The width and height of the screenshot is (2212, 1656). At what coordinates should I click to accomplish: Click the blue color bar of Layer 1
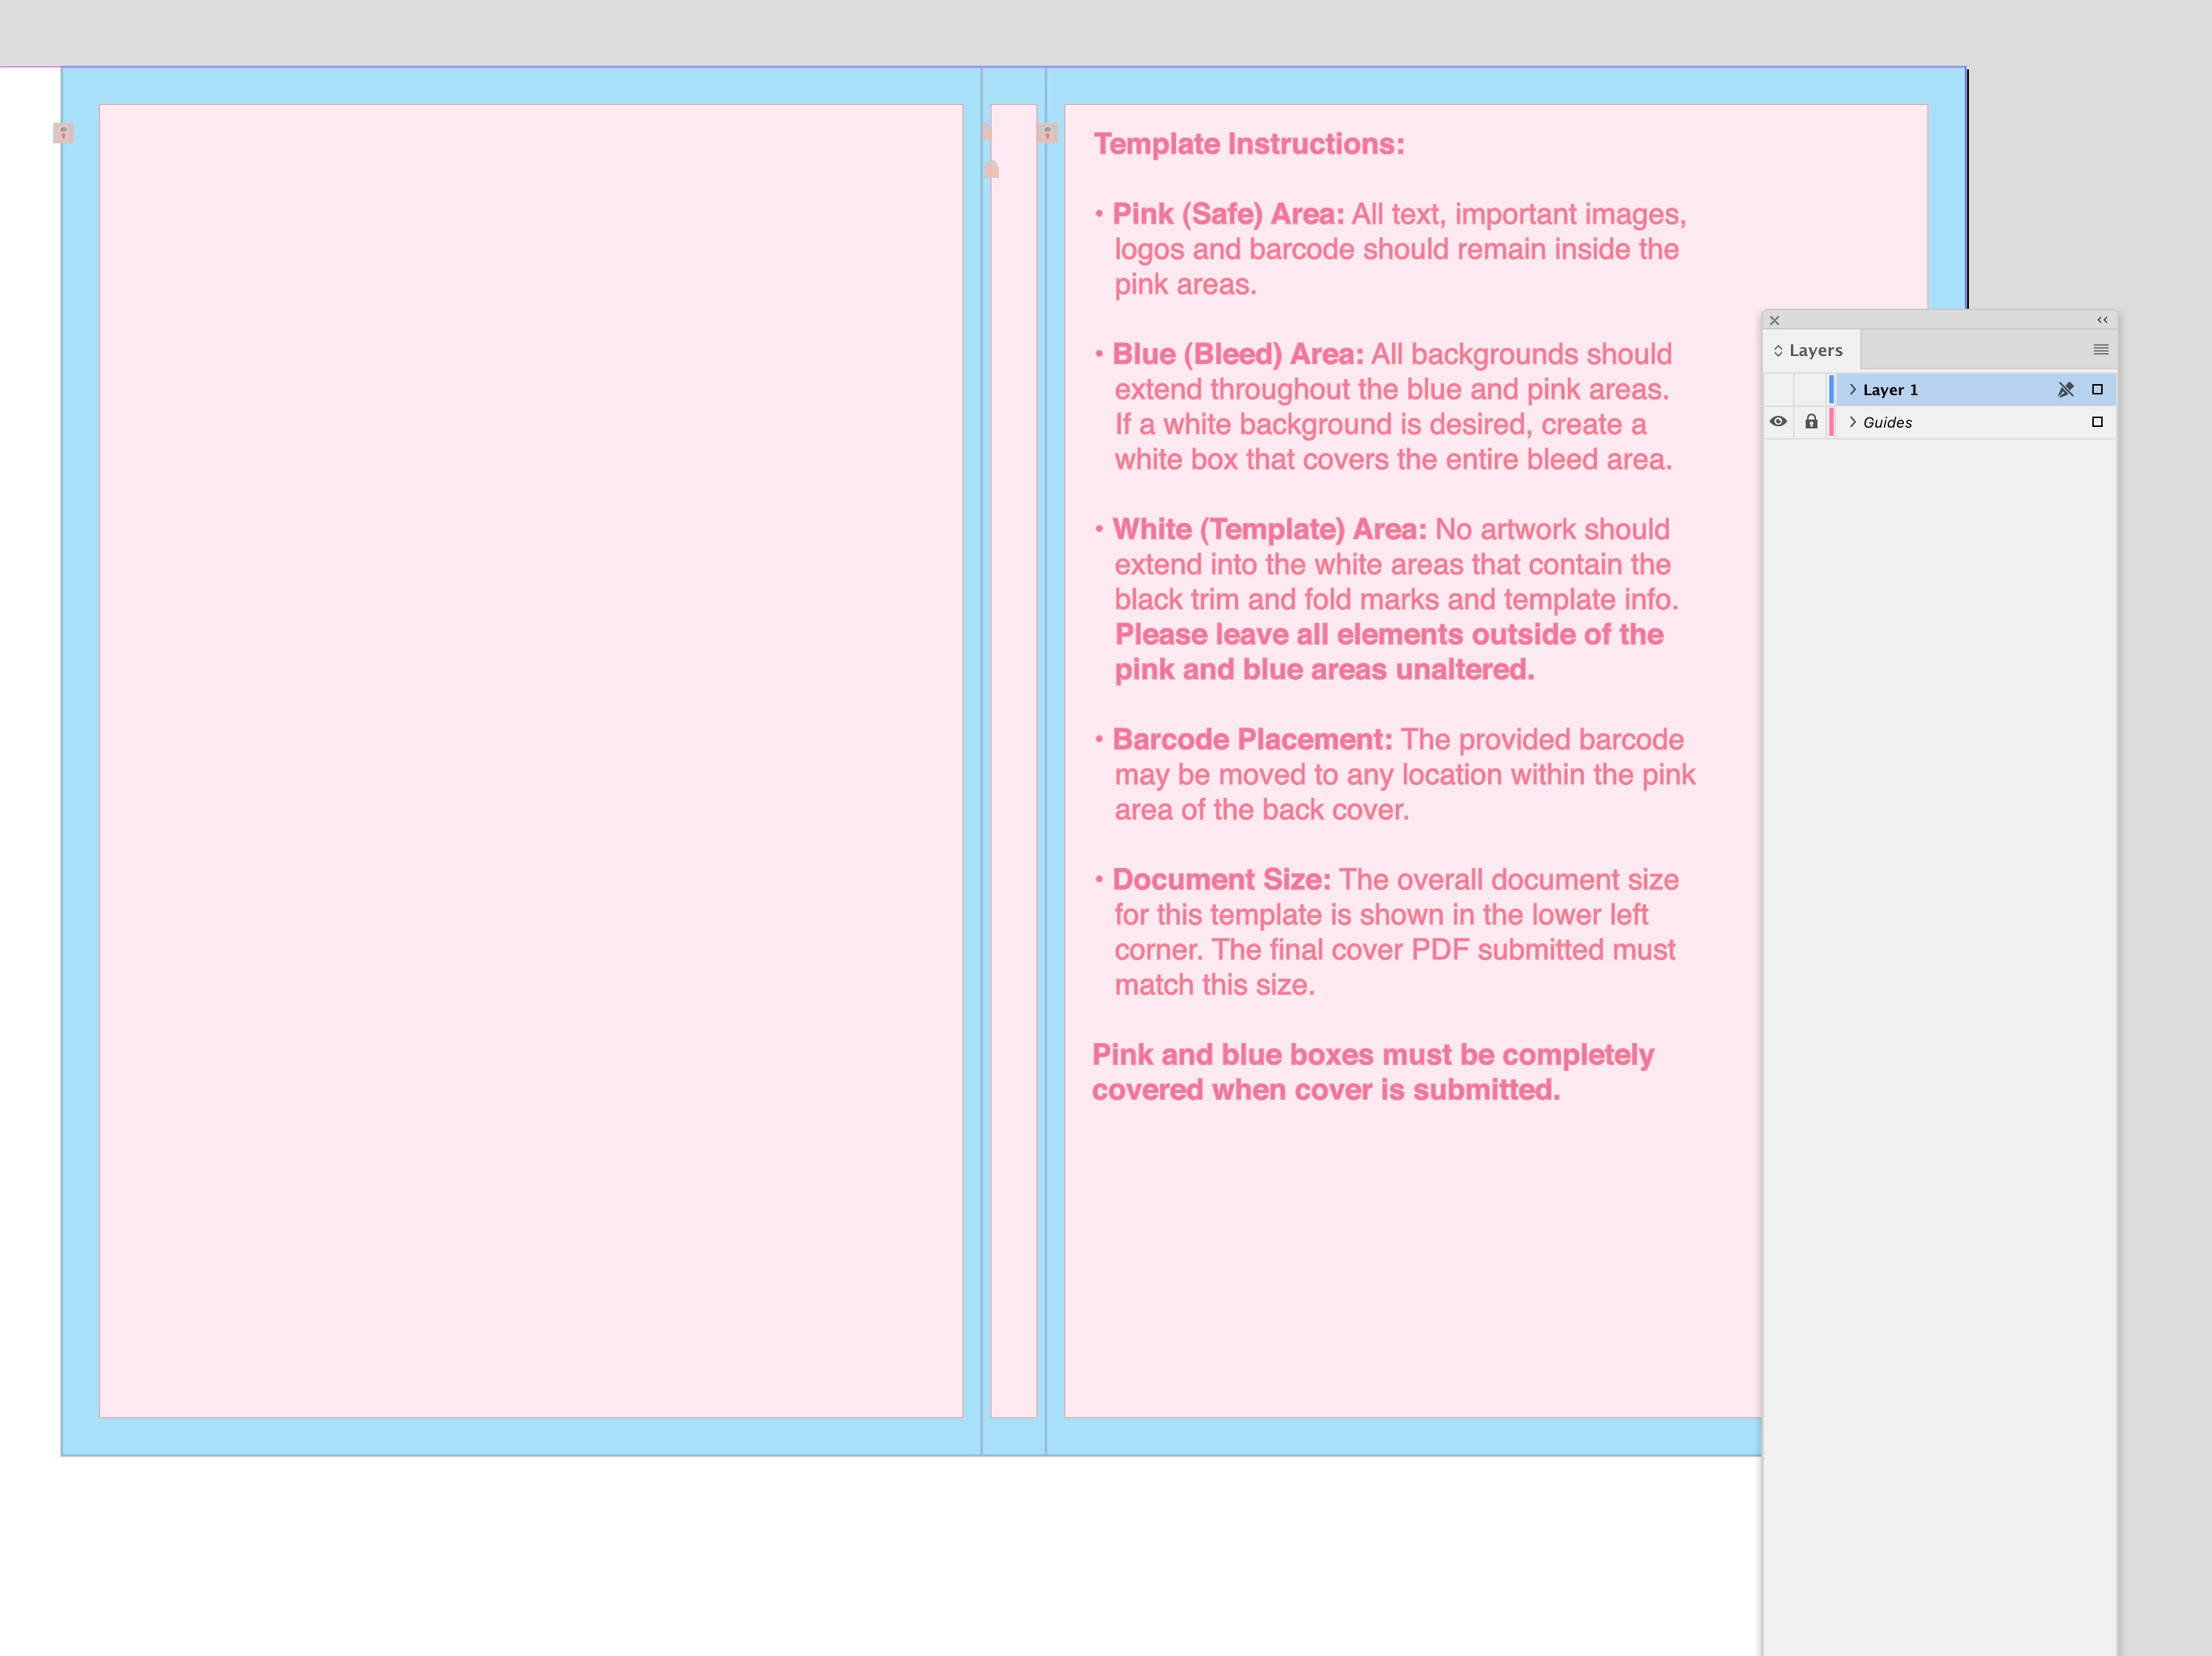pyautogui.click(x=1831, y=389)
